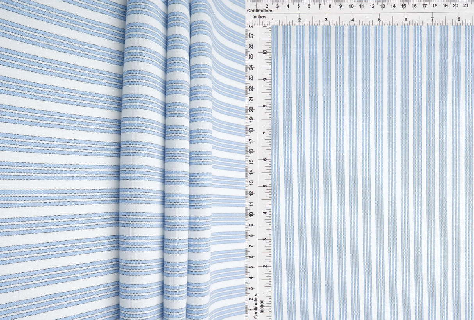Select the 15 cm mark on the horizontal ruler
Screen dimensions: 474x320
coord(403,6)
